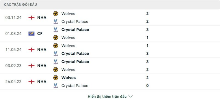This screenshot has height=99, width=220.
Task: Click Wolves logo in 01.08.24 match
Action: (56, 38)
